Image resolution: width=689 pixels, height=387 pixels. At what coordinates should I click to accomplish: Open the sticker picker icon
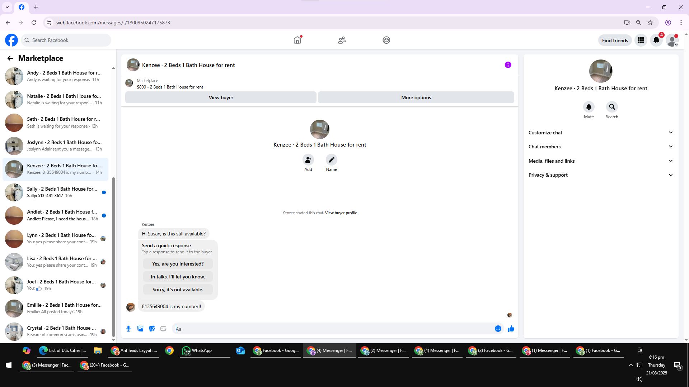click(x=152, y=329)
